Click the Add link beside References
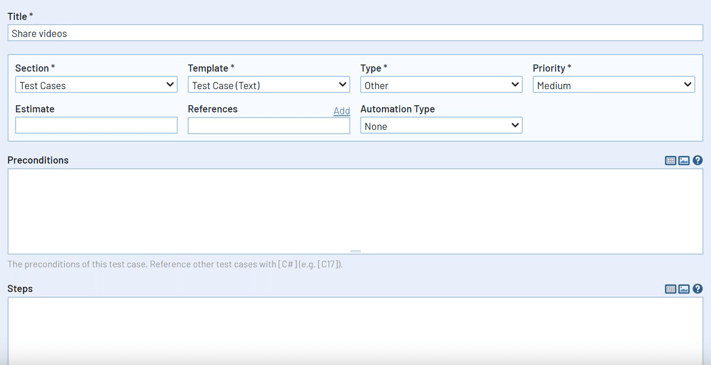Image resolution: width=711 pixels, height=365 pixels. point(341,110)
